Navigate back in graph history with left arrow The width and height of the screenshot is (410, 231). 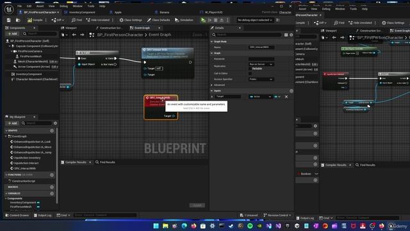tap(74, 35)
